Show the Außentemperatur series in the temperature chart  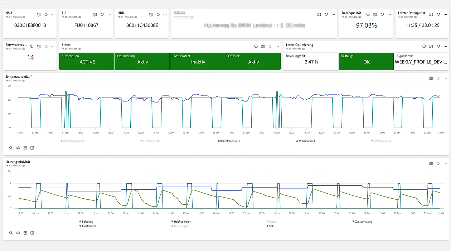point(72,141)
